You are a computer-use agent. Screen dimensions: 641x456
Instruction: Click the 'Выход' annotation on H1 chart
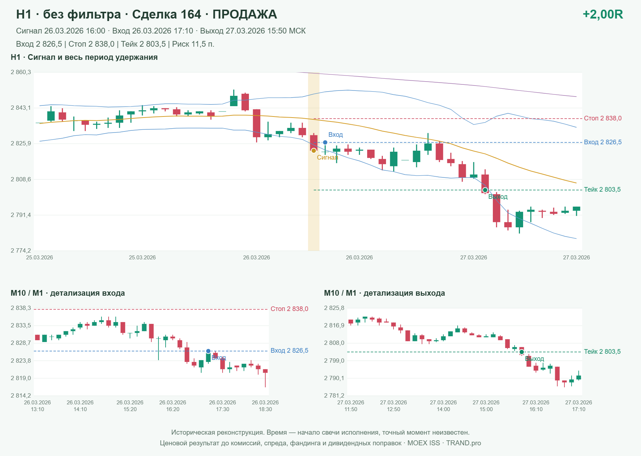coord(498,197)
